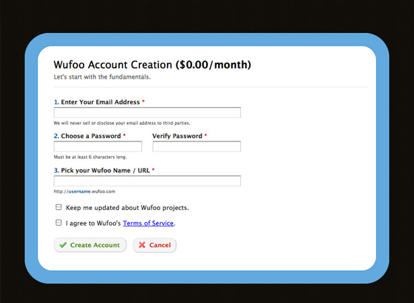Click the 'We will never sell or disclose' note

coord(122,123)
